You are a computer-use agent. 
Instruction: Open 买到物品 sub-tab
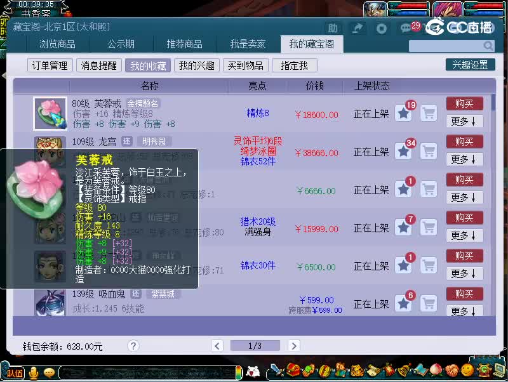click(x=245, y=65)
